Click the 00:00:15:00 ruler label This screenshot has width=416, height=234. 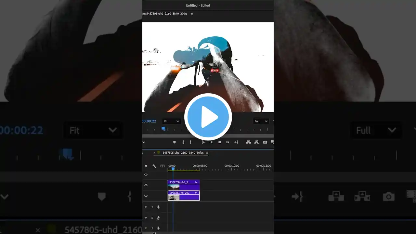(264, 166)
